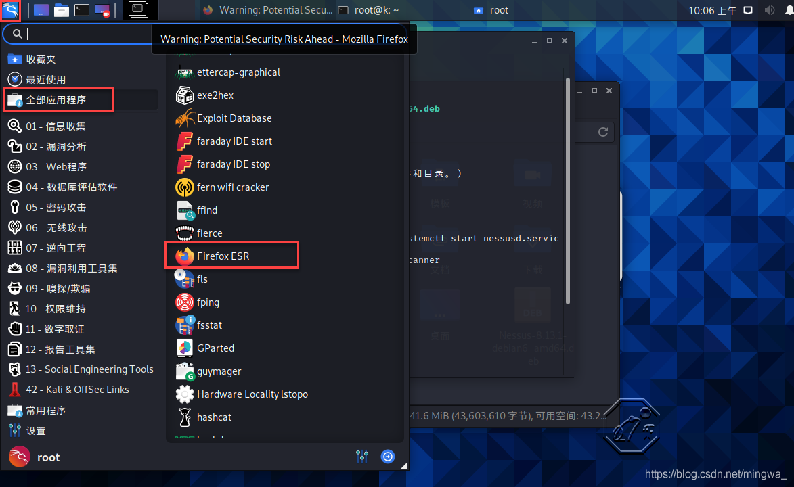This screenshot has width=794, height=487.
Task: Open 05 - 密码攻击 category
Action: click(x=81, y=207)
